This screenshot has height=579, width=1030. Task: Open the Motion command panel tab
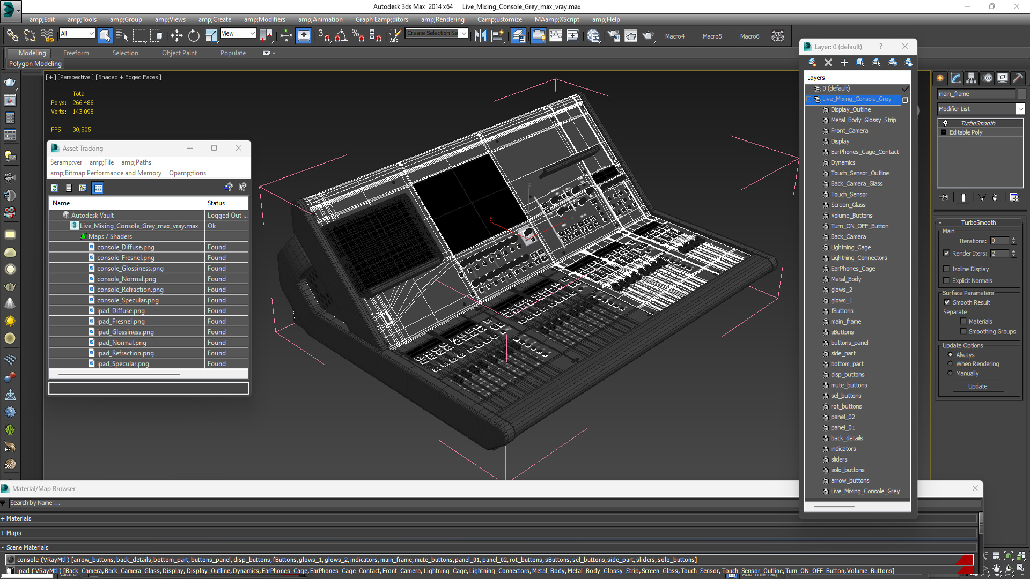coord(987,78)
